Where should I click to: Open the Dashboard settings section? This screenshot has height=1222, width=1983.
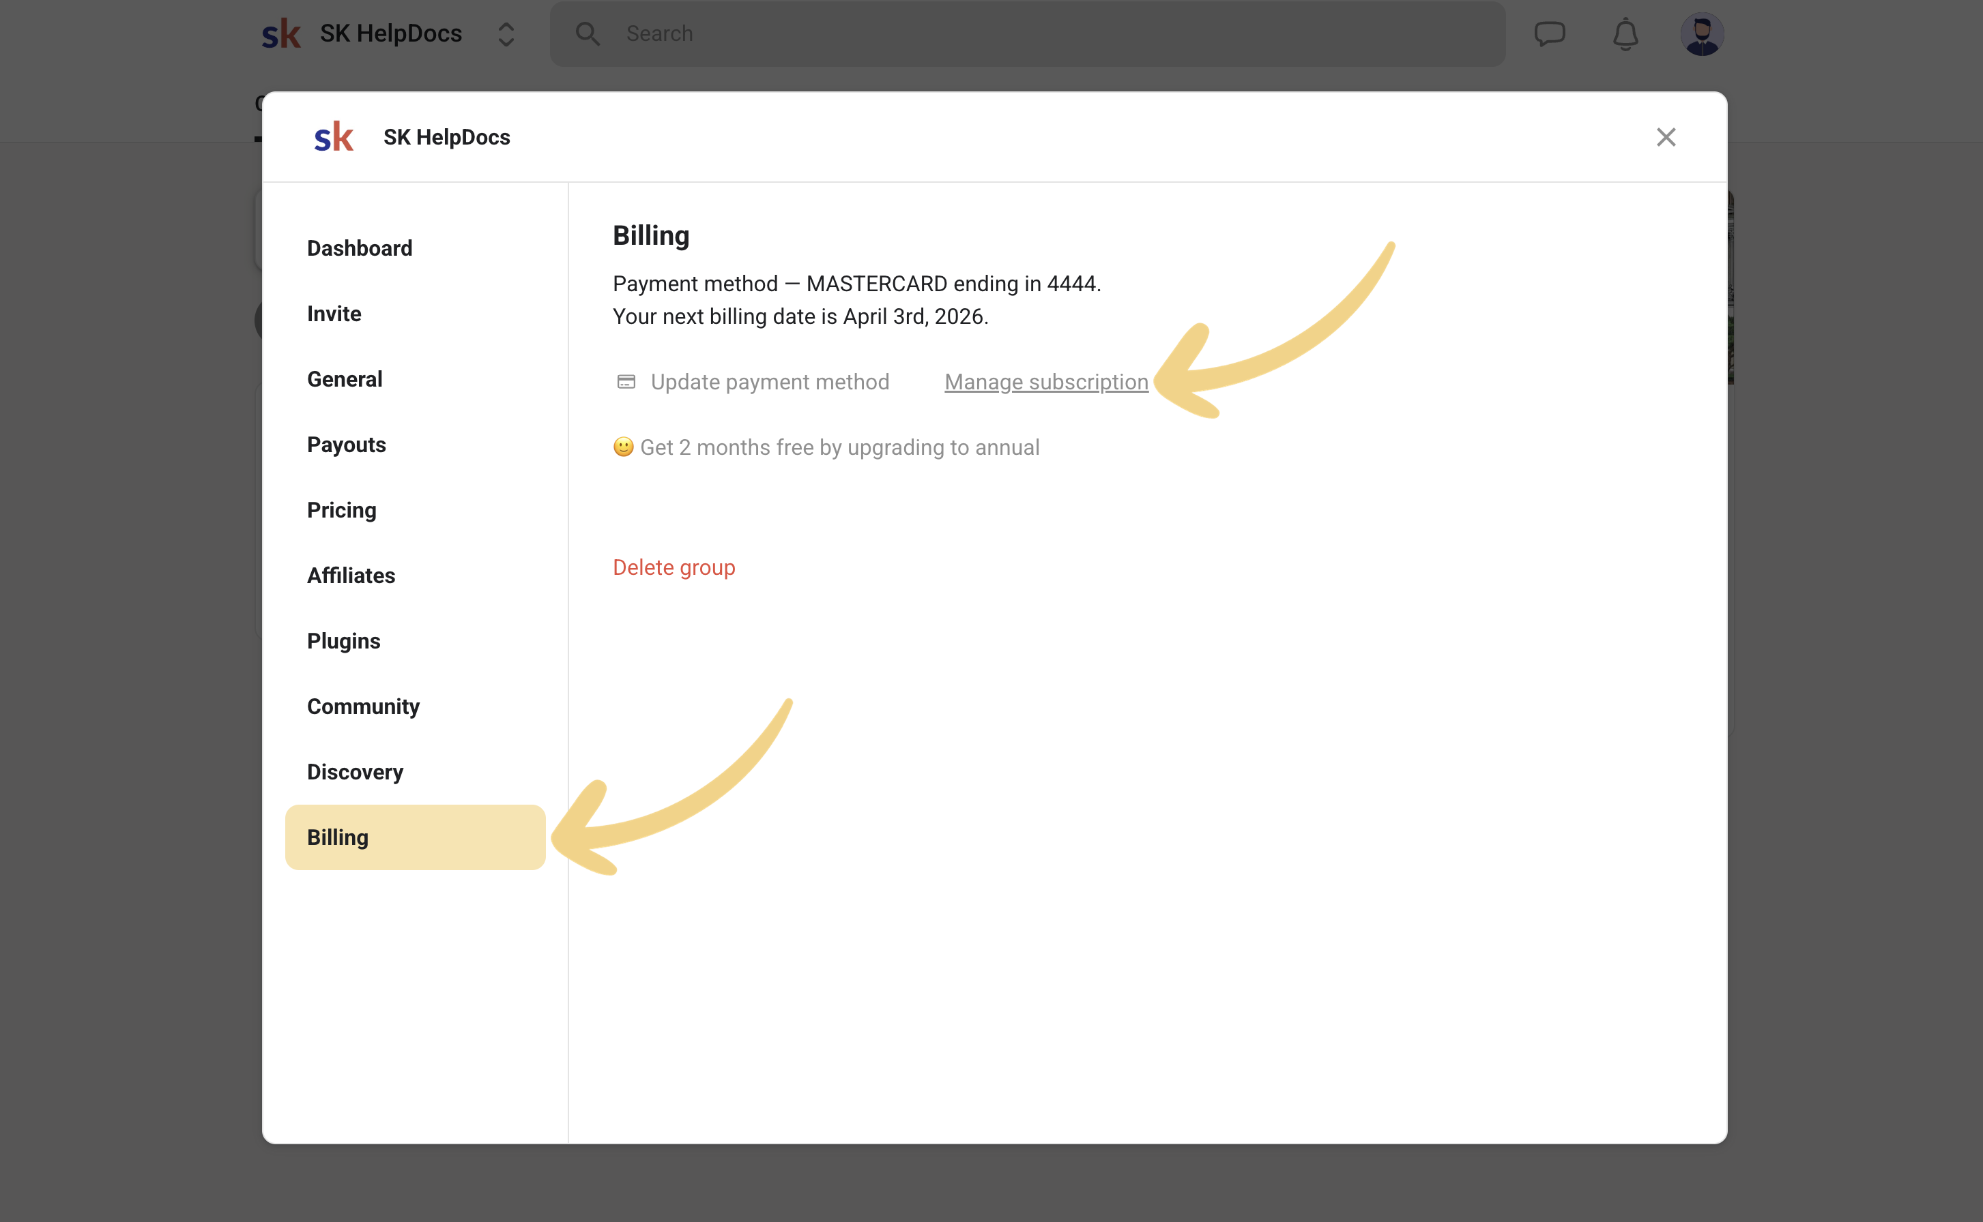click(x=359, y=248)
